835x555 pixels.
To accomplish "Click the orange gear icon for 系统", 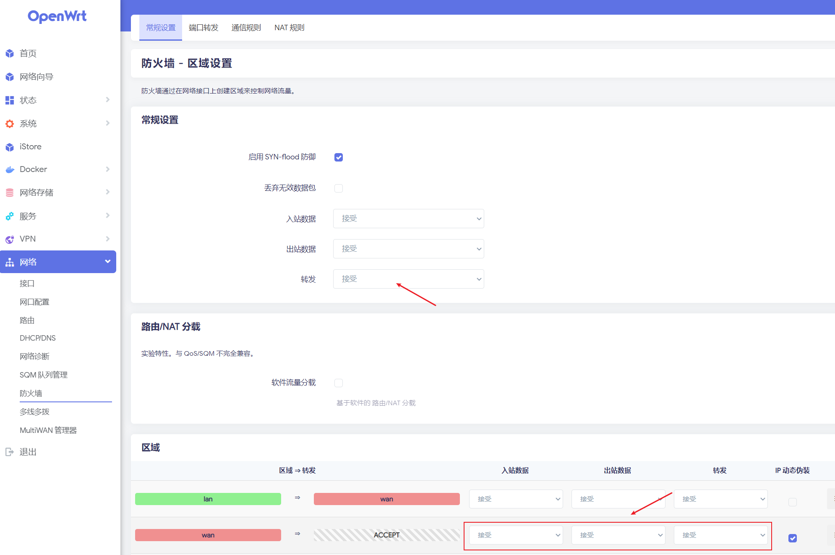I will click(x=10, y=124).
